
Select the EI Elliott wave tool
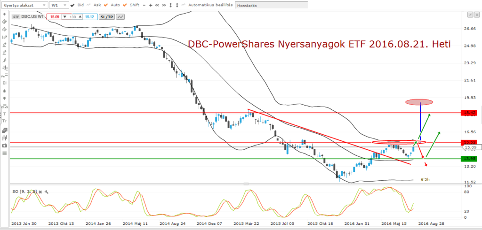coord(4,83)
